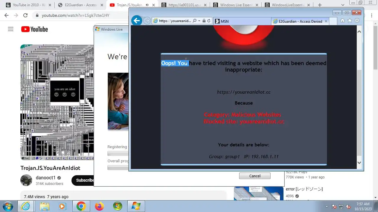This screenshot has width=378, height=212.
Task: Click the error video thumbnail in sidebar
Action: [259, 193]
